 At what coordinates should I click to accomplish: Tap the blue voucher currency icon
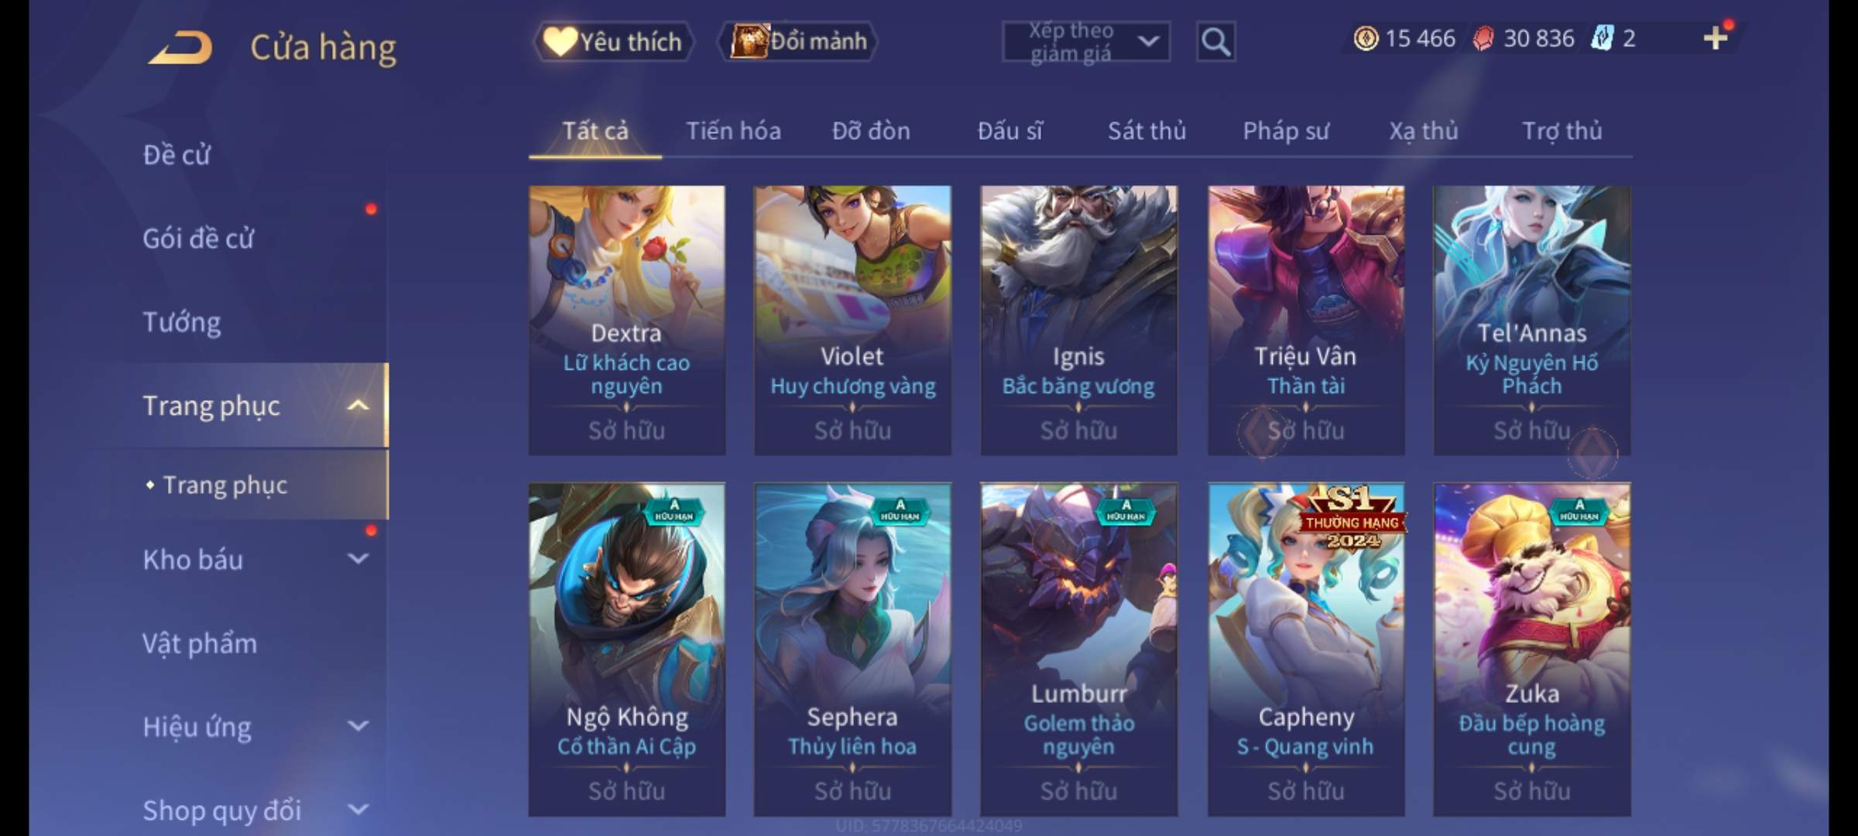tap(1602, 38)
